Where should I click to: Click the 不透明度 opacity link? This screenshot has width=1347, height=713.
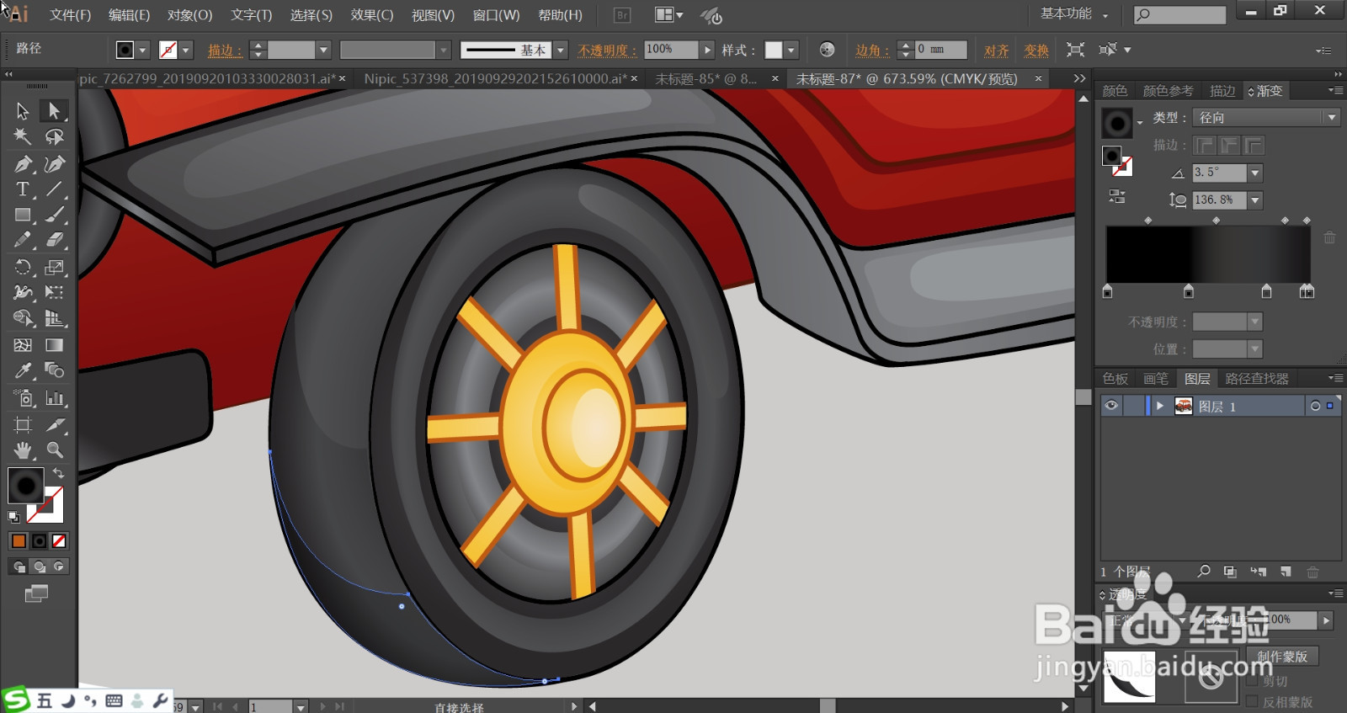[607, 51]
